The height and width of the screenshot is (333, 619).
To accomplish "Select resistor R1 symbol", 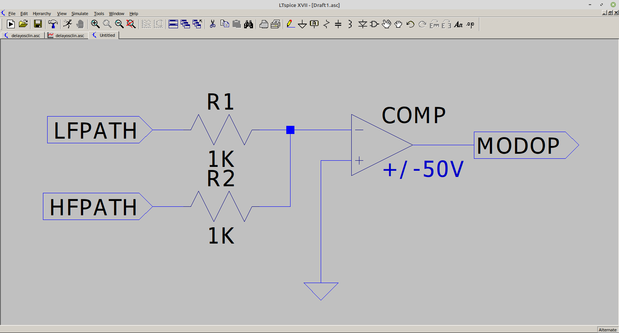I will (x=221, y=130).
